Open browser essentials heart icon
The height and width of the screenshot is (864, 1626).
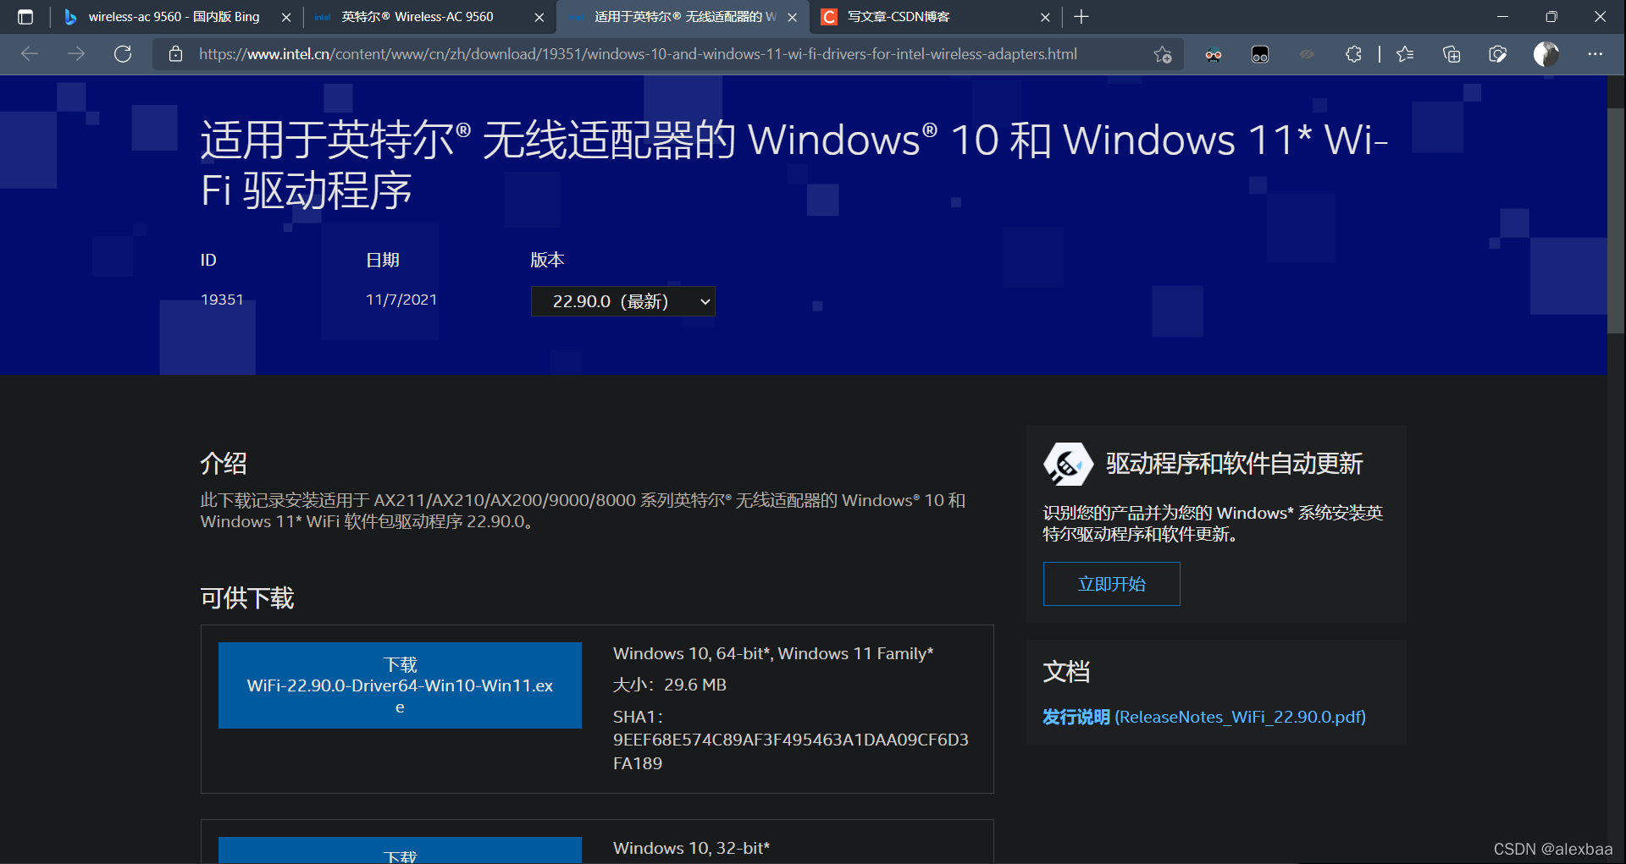click(1498, 54)
